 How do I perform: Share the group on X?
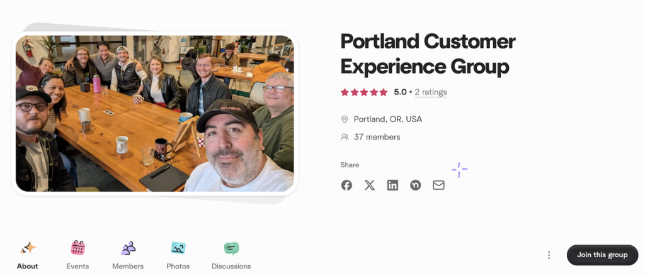coord(369,185)
